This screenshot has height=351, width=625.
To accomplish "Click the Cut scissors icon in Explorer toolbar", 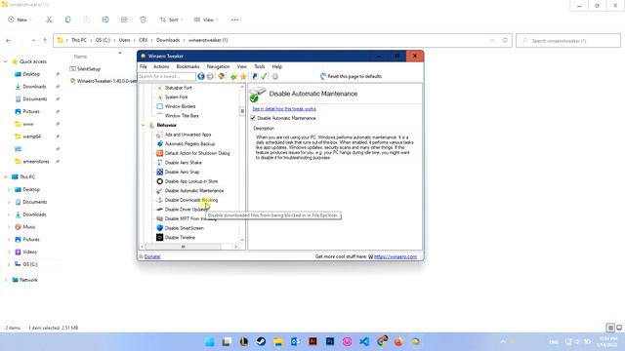I will tap(49, 19).
